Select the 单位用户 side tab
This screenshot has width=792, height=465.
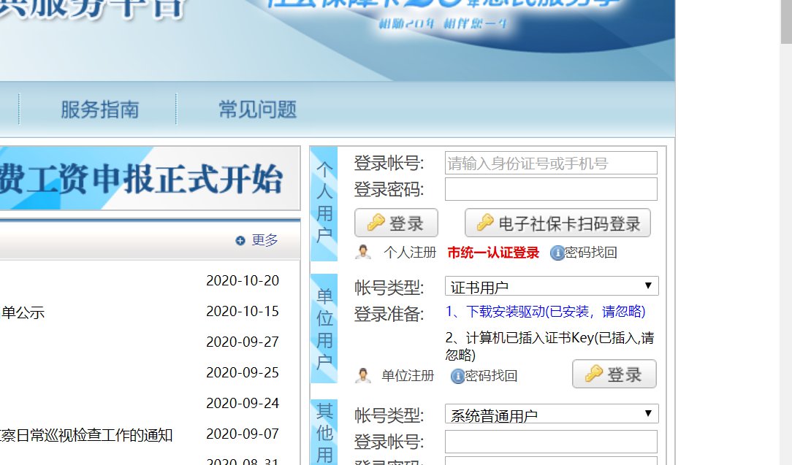coord(324,328)
